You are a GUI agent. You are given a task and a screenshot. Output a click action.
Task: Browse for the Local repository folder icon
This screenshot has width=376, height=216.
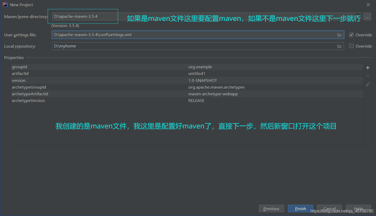[339, 46]
